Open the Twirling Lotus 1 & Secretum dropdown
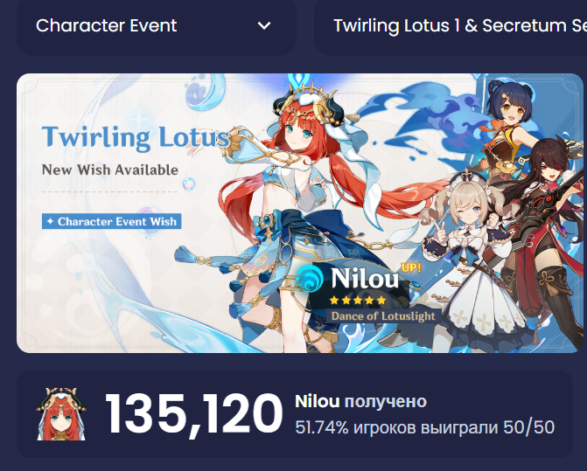The width and height of the screenshot is (587, 471). point(451,26)
